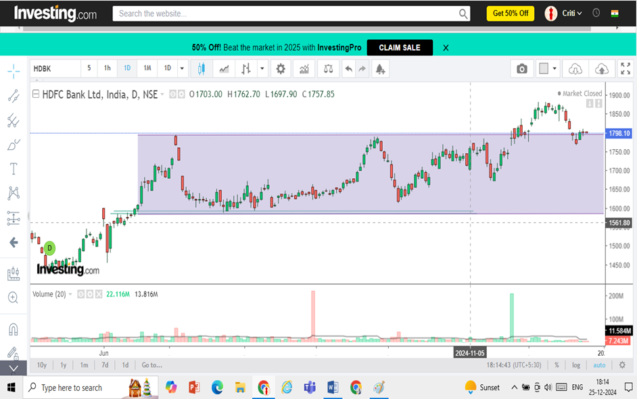Toggle the percent scale
637x399 pixels.
coord(557,365)
